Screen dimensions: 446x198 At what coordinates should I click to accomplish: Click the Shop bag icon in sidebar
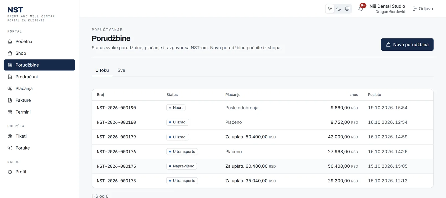click(x=10, y=53)
